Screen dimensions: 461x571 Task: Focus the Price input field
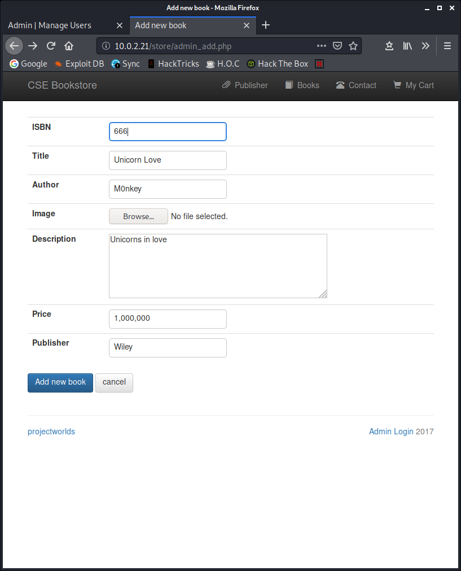click(x=168, y=319)
